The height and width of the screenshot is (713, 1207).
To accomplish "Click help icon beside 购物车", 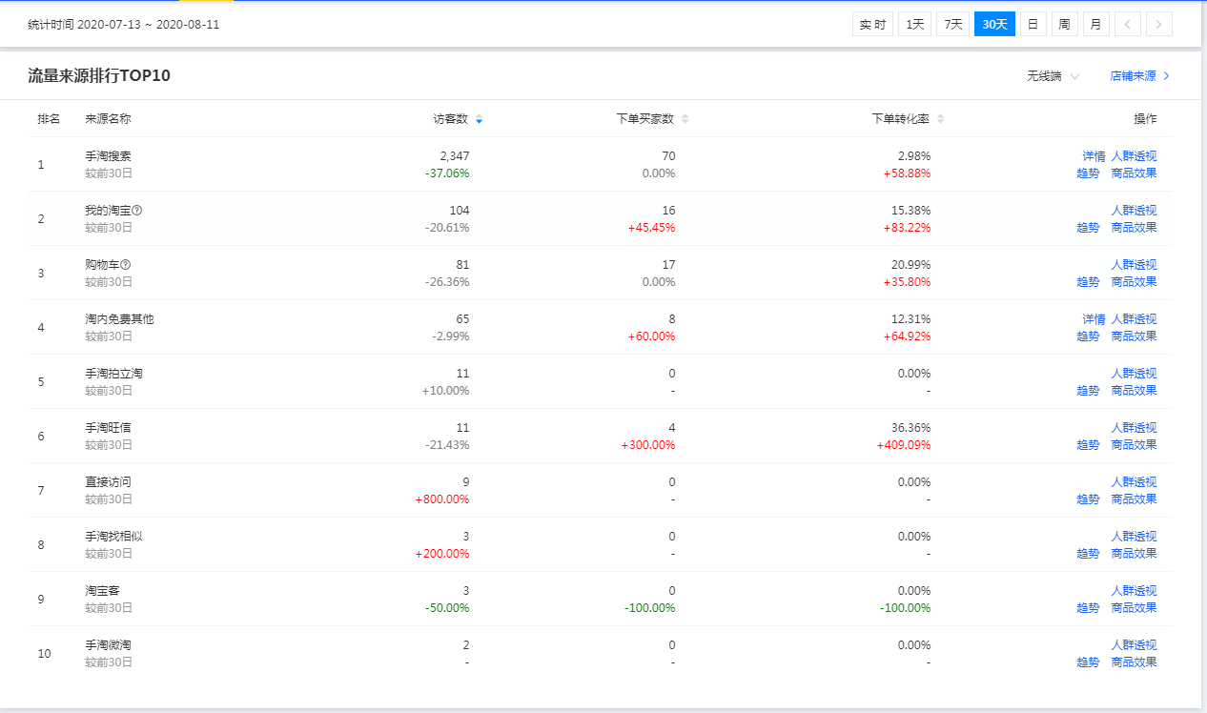I will coord(126,265).
